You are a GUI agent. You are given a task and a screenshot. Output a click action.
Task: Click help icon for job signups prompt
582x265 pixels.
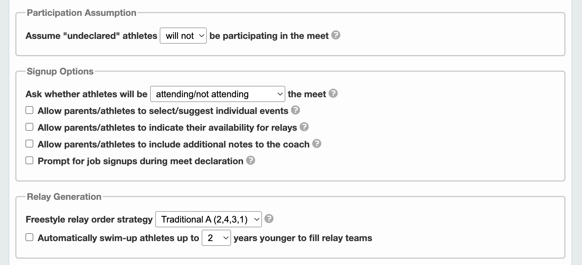(x=250, y=161)
